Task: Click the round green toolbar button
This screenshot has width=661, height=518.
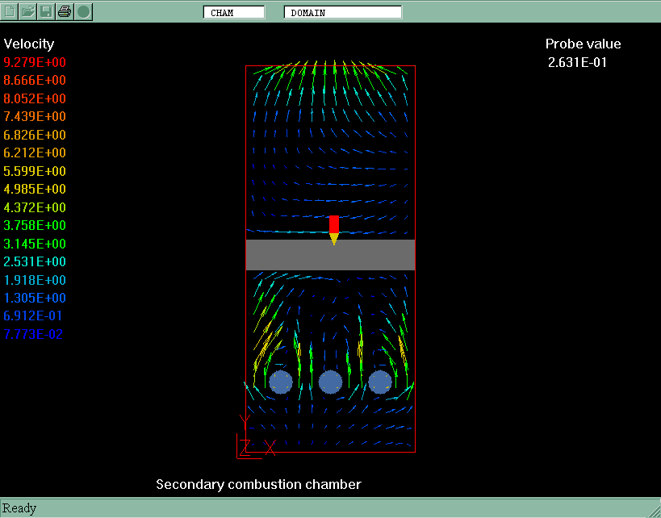Action: [83, 11]
